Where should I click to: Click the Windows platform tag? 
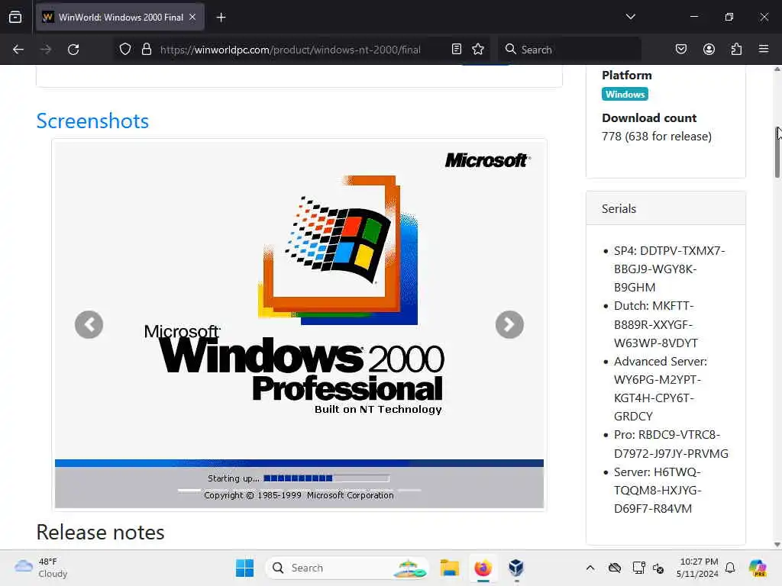point(625,94)
